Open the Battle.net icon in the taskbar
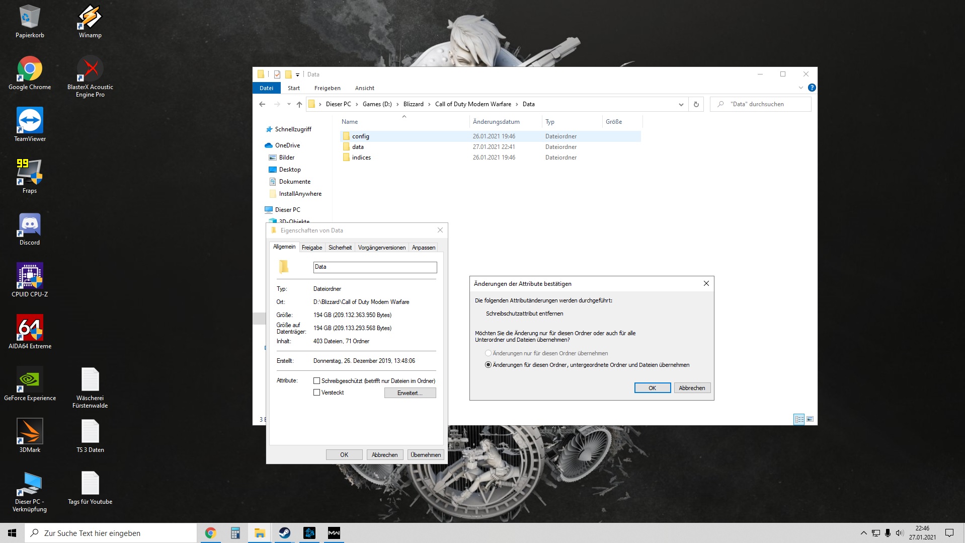This screenshot has height=543, width=965. pos(309,533)
